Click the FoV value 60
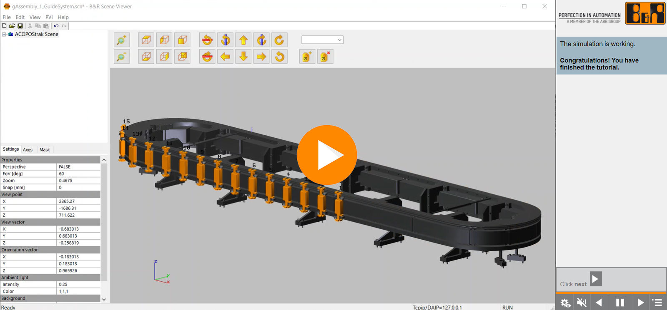This screenshot has width=667, height=310. [x=78, y=174]
